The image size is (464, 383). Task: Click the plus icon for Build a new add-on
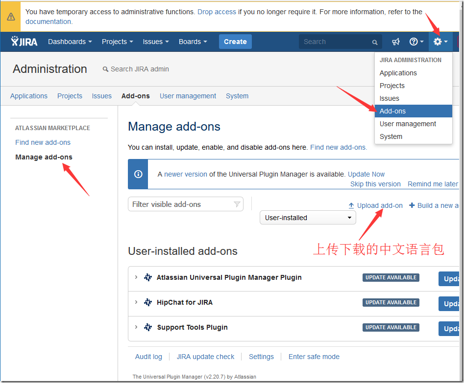pos(412,205)
